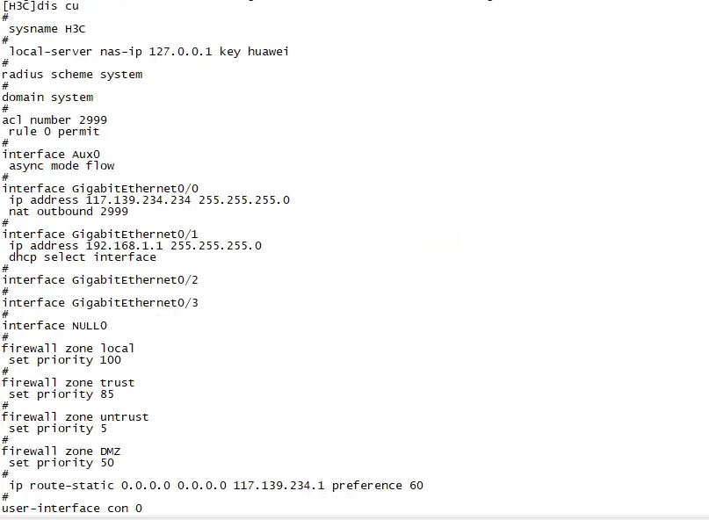Click the "sysname H3C" line

47,29
